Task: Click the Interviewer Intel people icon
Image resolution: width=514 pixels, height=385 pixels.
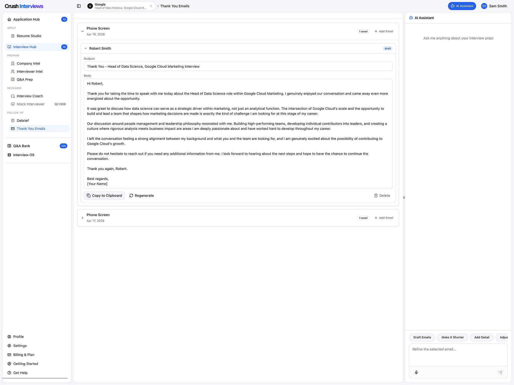Action: [13, 71]
